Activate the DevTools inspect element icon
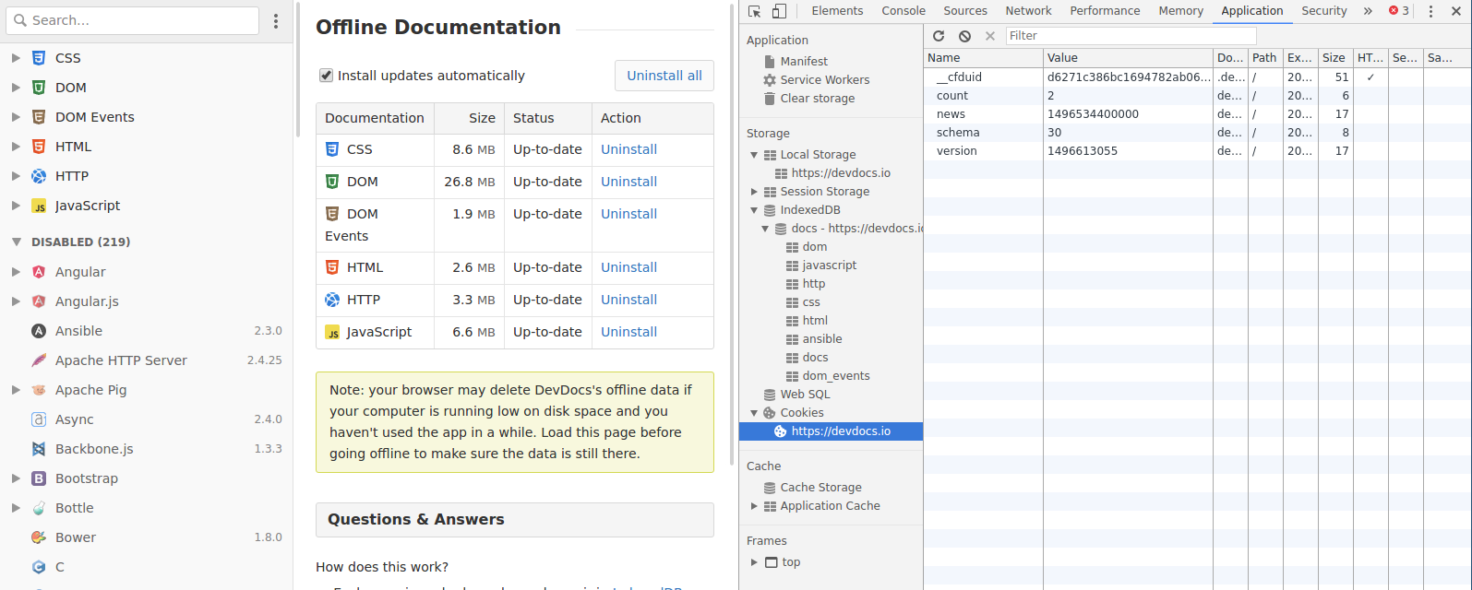The height and width of the screenshot is (590, 1472). coord(755,11)
